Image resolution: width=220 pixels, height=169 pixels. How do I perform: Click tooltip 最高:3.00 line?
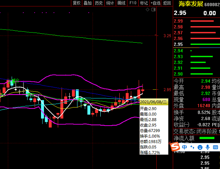click(x=148, y=114)
